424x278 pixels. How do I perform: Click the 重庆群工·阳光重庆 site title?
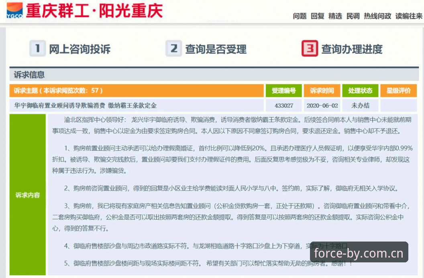pos(94,11)
